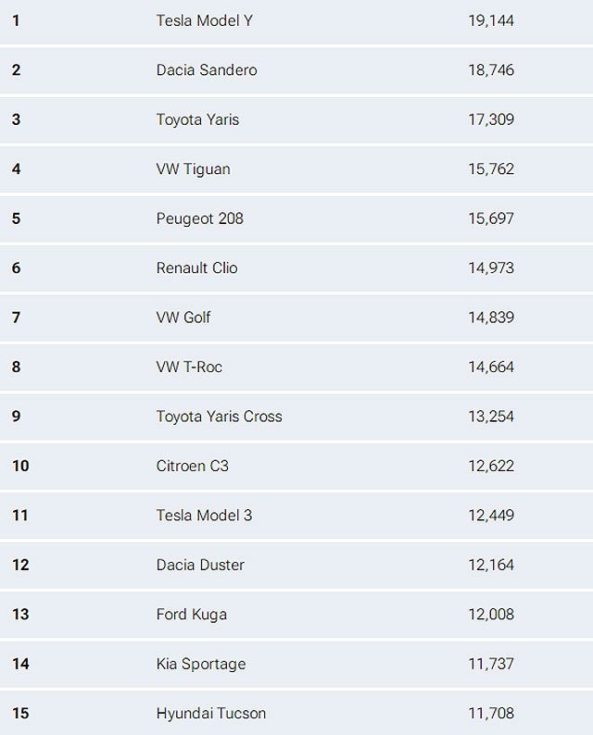This screenshot has width=593, height=735.
Task: Click the sales figure 19,144
Action: tap(491, 20)
